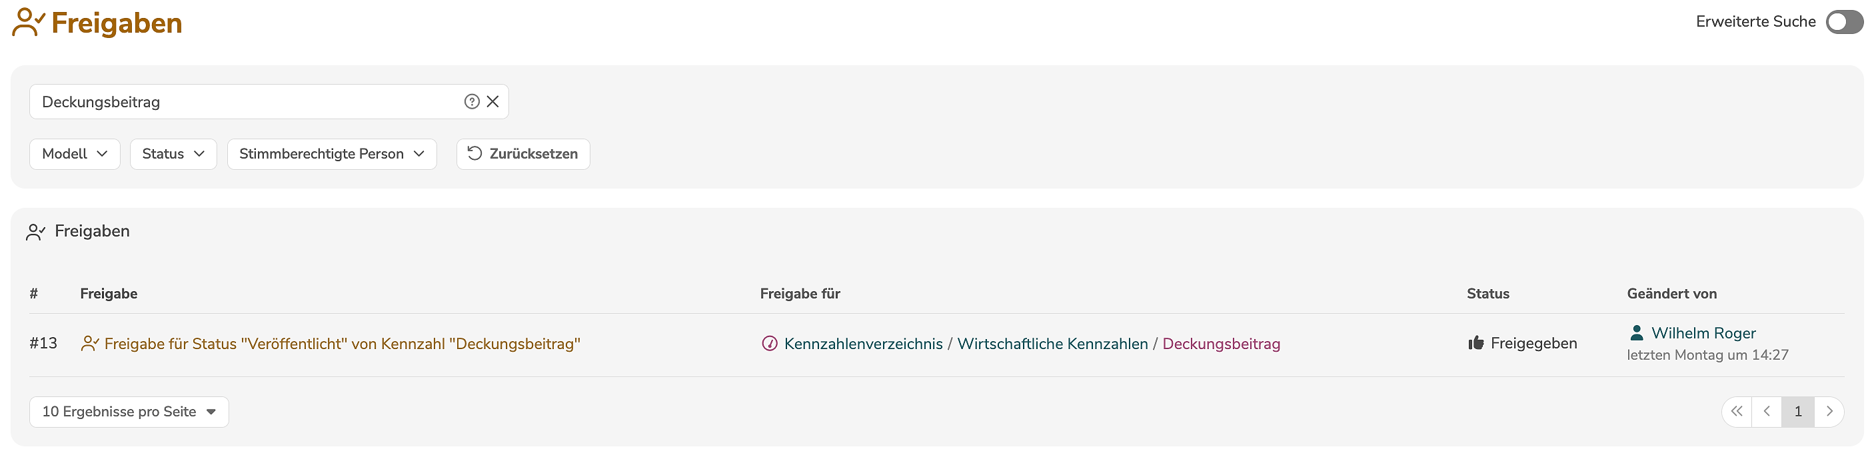Viewport: 1874px width, 453px height.
Task: Click the approval icon in row #13
Action: coord(89,343)
